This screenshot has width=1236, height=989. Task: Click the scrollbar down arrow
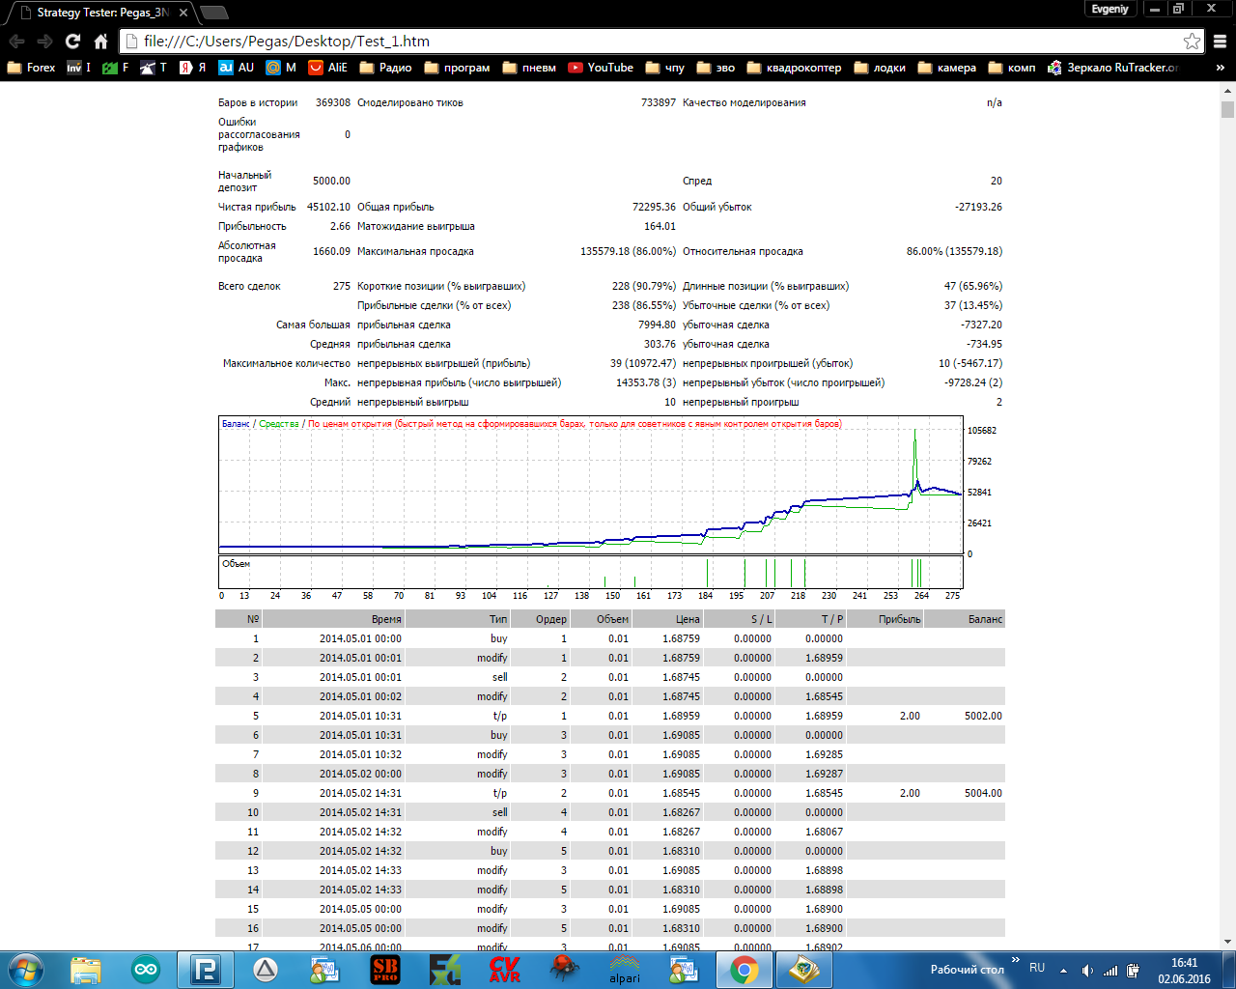click(x=1227, y=942)
